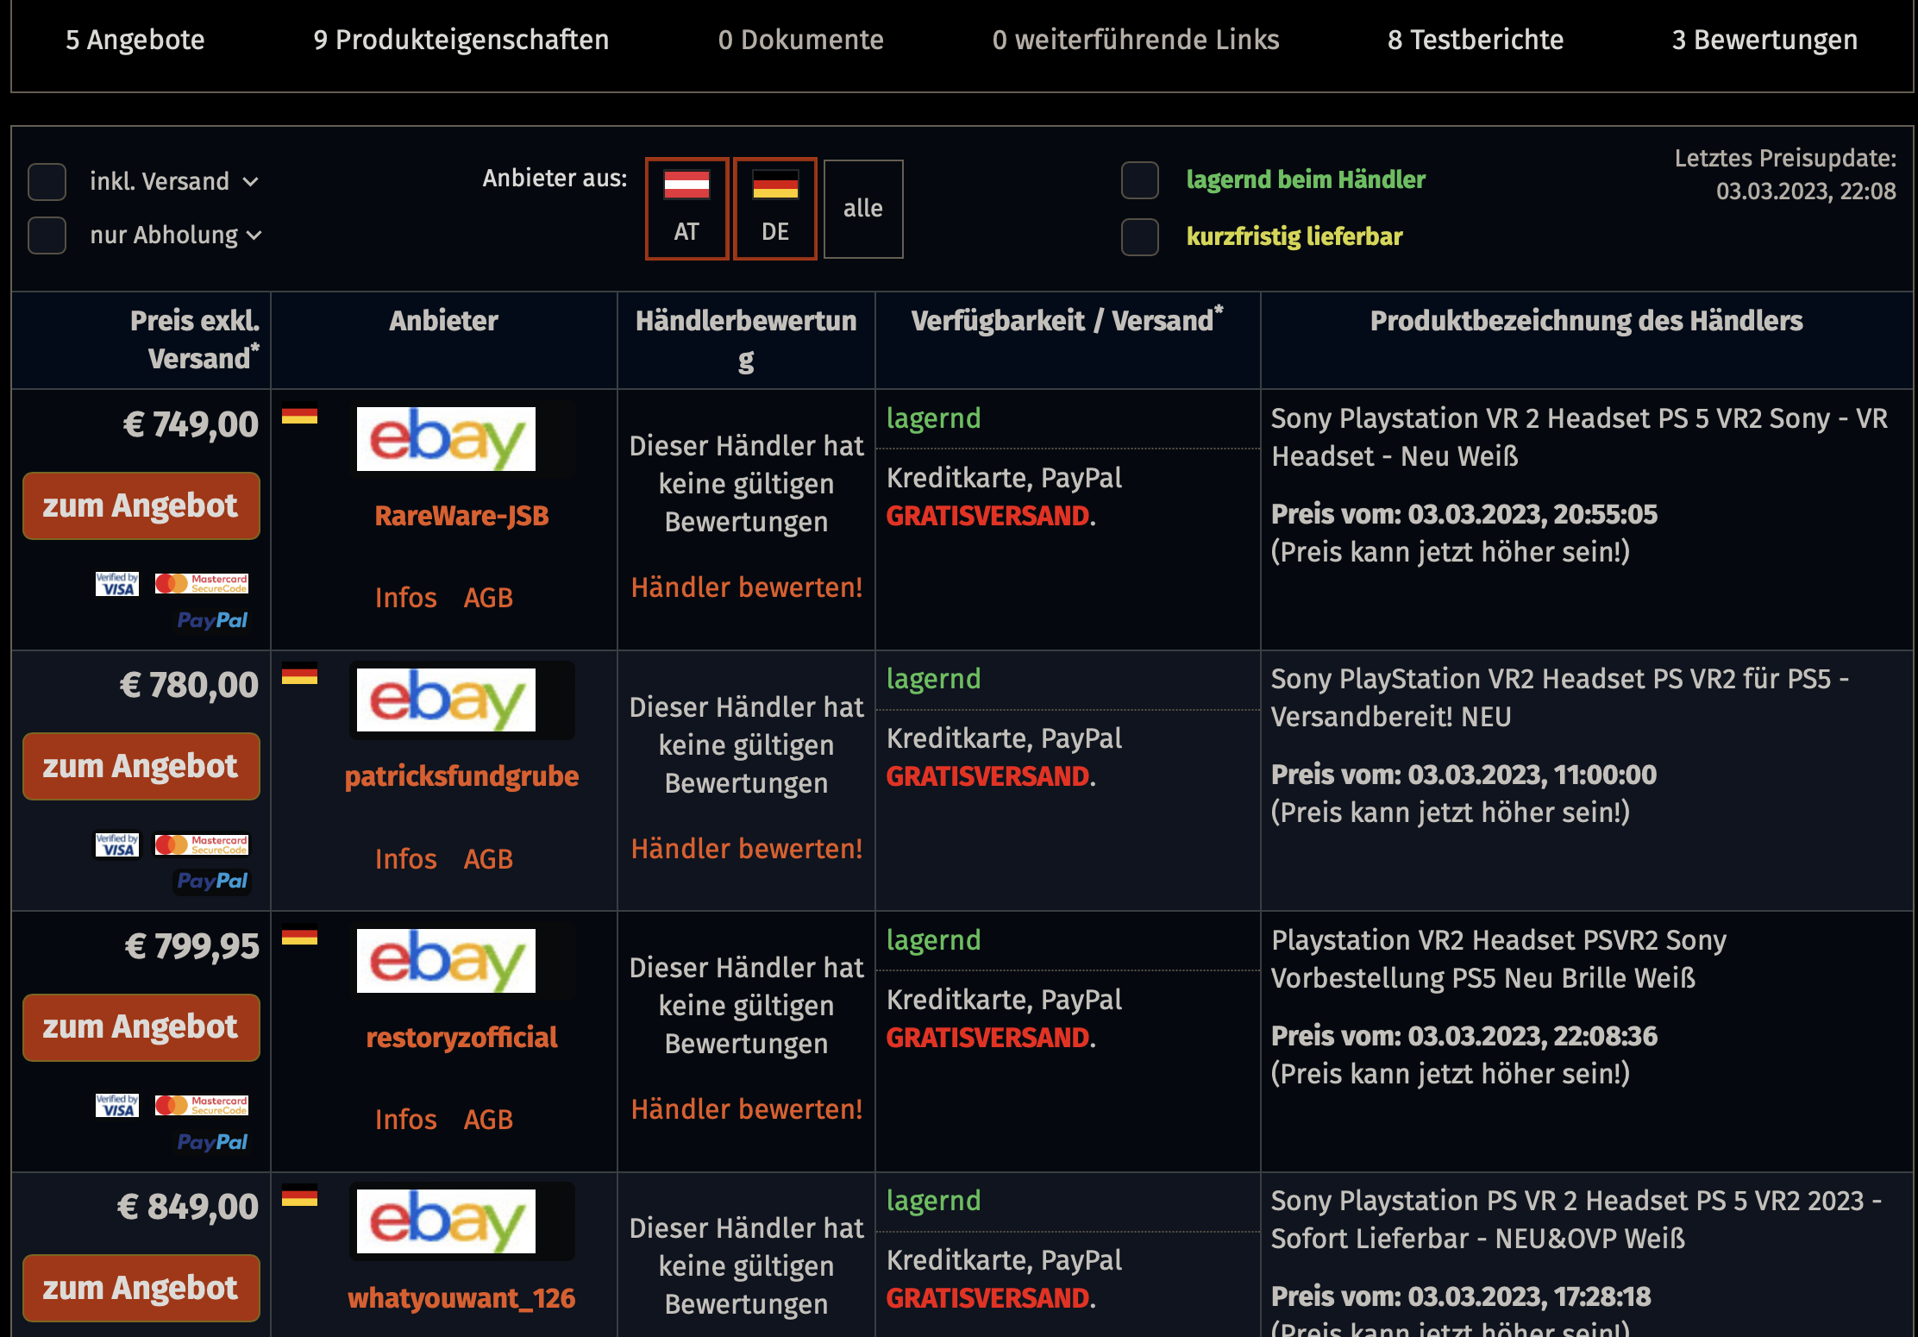Select the Germany flag DE filter
This screenshot has width=1918, height=1337.
(x=774, y=208)
